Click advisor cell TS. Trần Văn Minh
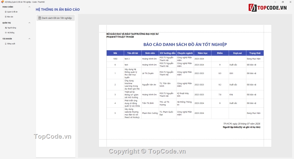The image size is (294, 159). [168, 85]
